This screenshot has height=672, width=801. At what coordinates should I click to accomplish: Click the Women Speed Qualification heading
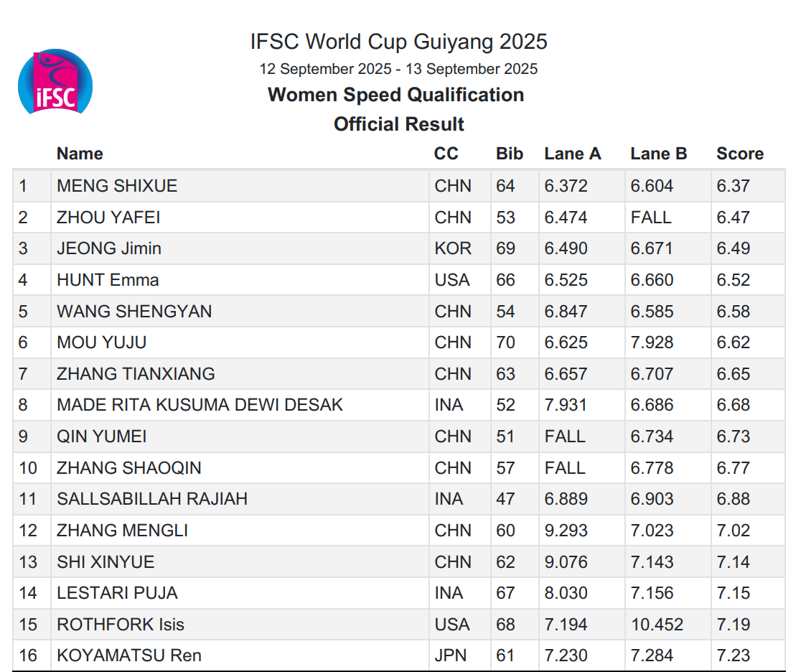tap(395, 95)
